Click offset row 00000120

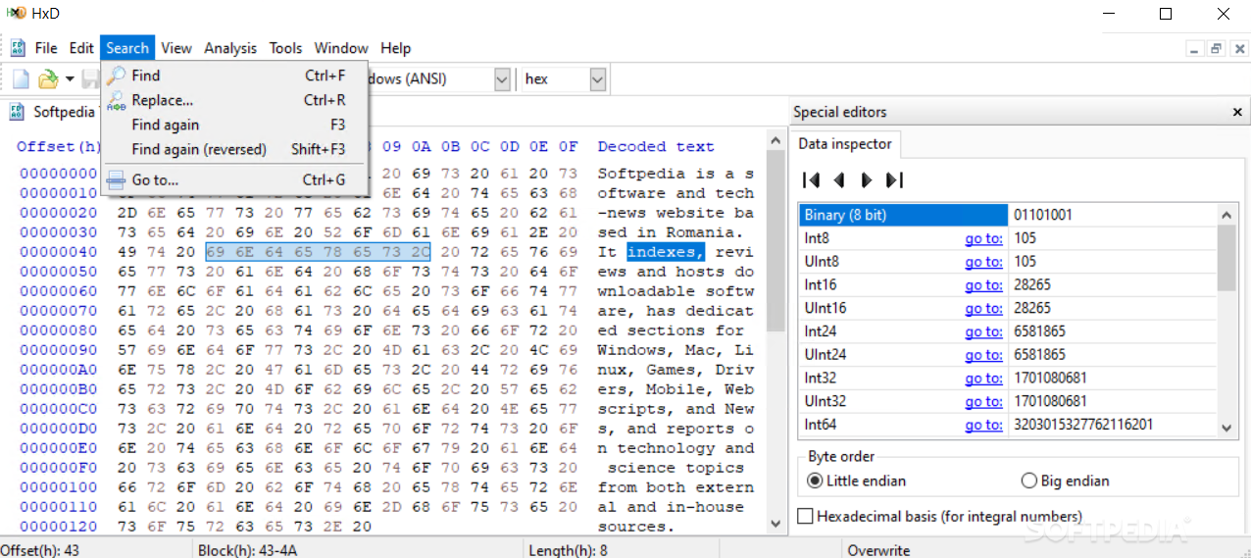click(58, 527)
